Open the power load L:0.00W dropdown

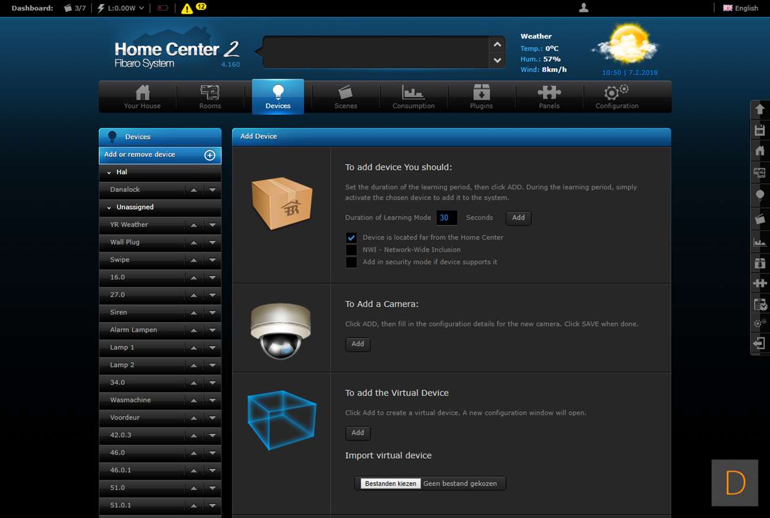pyautogui.click(x=121, y=8)
